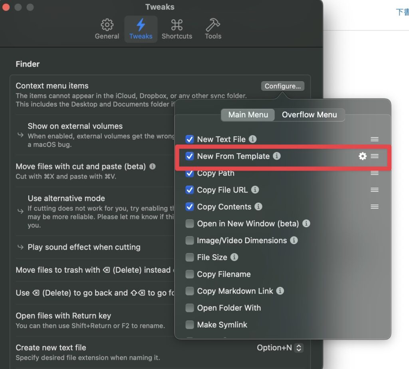Click the Tools hammer icon
Screen dimensions: 409x369
click(x=213, y=24)
